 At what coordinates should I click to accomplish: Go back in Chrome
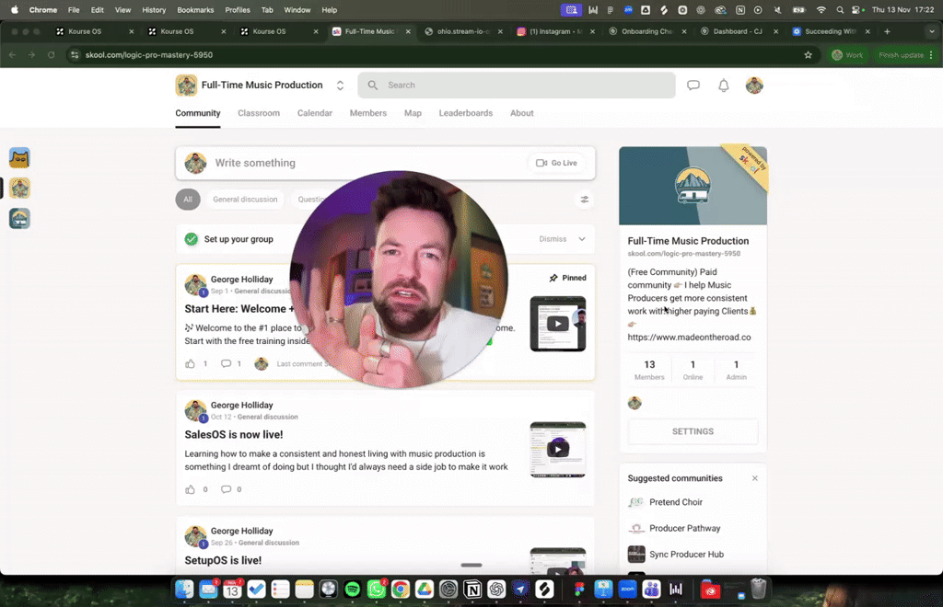[x=13, y=54]
